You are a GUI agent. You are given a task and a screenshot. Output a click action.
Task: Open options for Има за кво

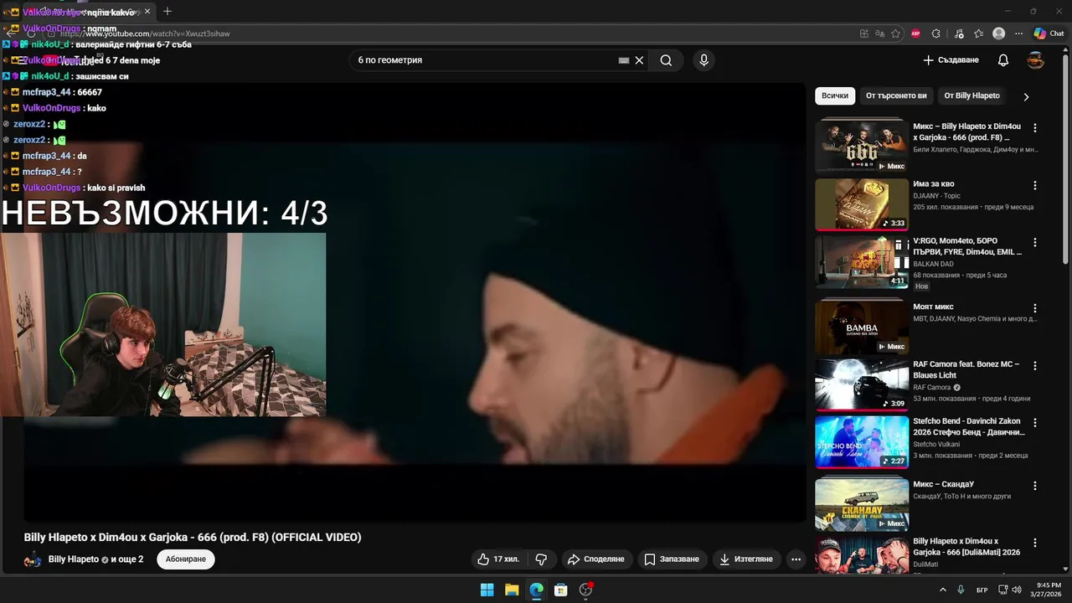1035,185
